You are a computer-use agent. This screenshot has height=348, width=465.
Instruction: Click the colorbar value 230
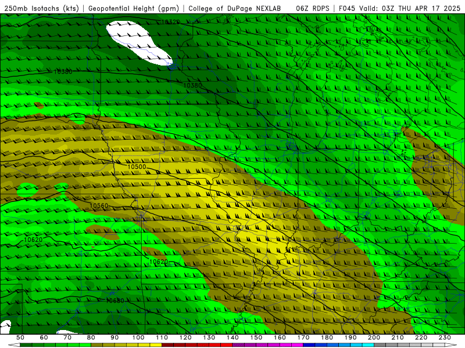[x=445, y=338]
